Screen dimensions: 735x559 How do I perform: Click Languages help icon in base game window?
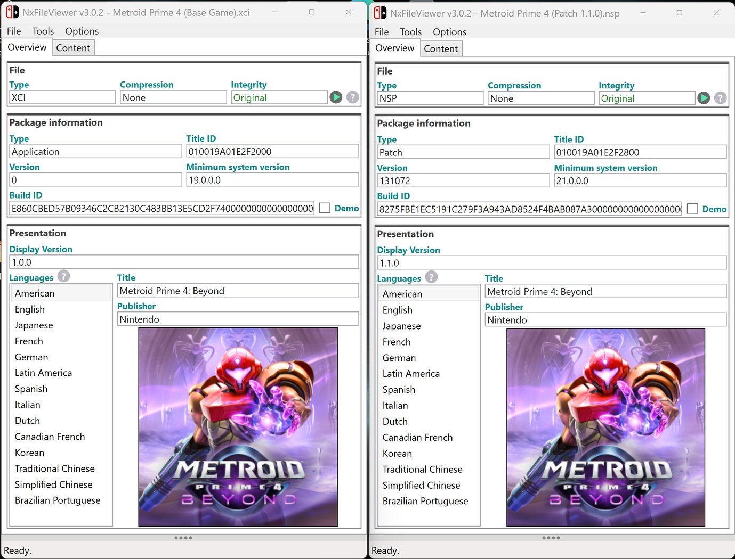pos(63,276)
